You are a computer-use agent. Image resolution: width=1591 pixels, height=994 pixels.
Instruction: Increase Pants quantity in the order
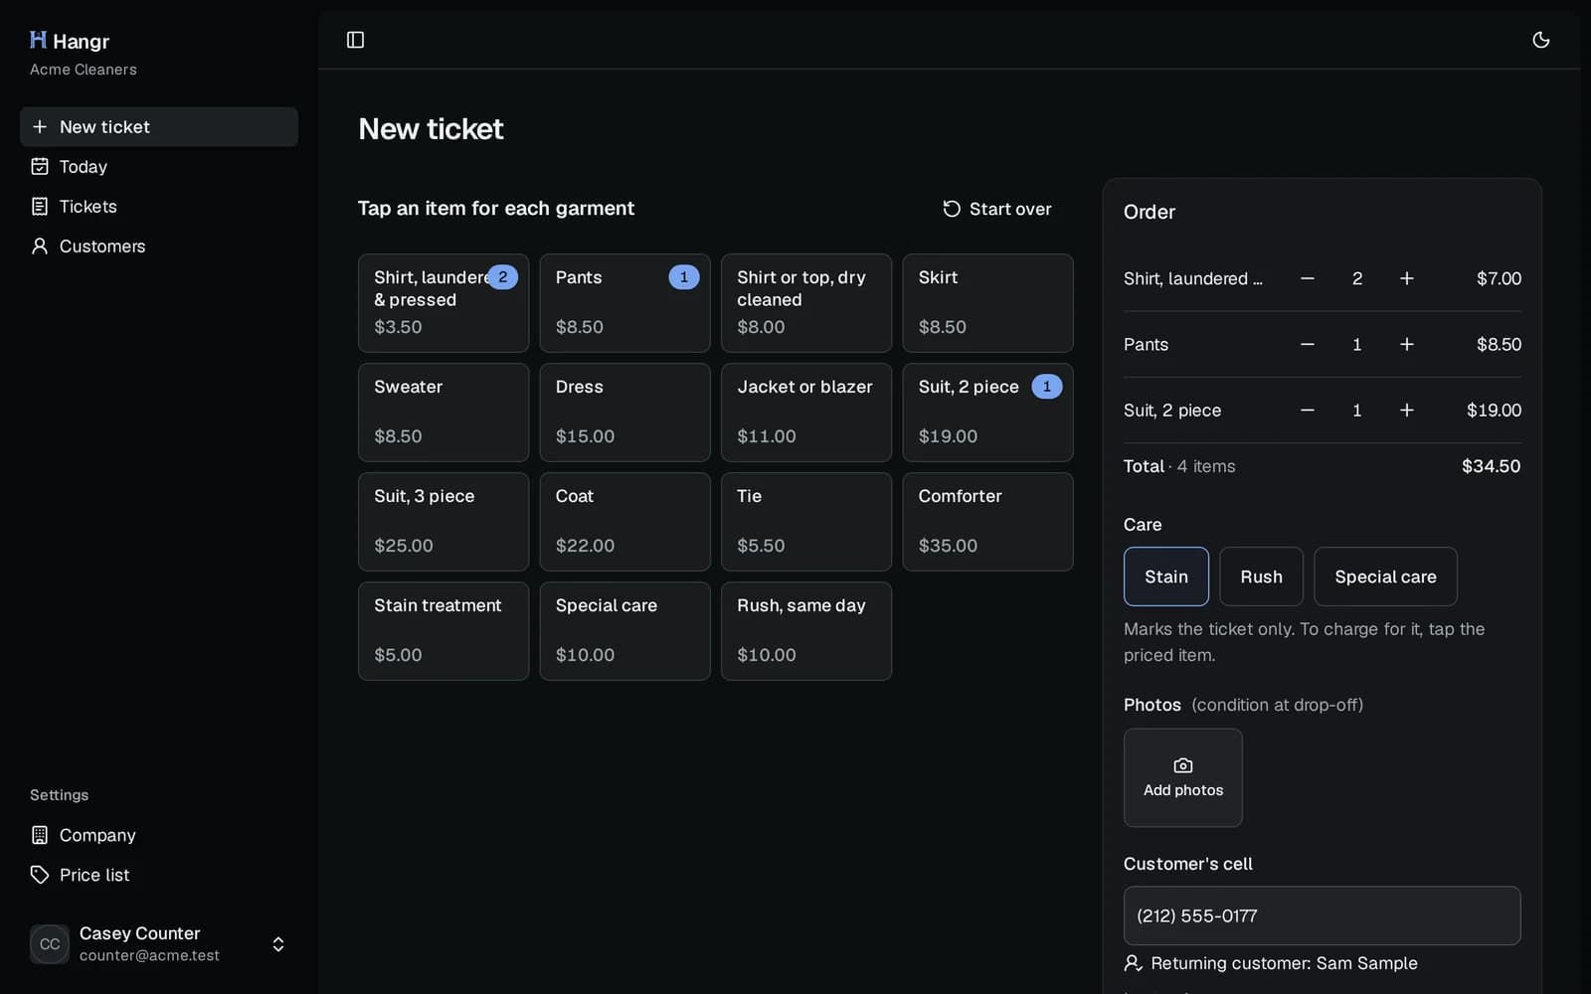pyautogui.click(x=1406, y=344)
